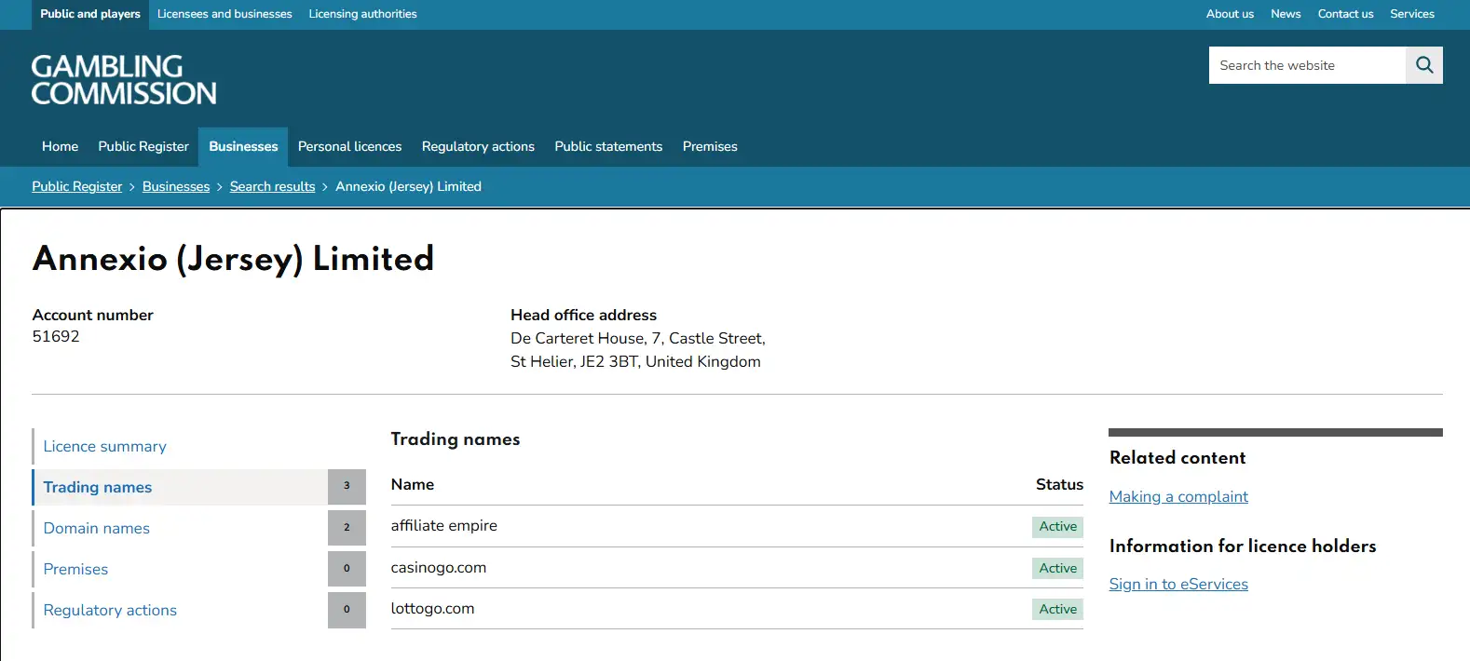
Task: Open the Licensing authorities tab
Action: point(362,14)
